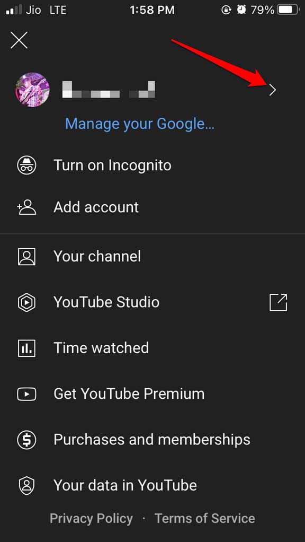This screenshot has width=305, height=542.
Task: Select Get YouTube Premium
Action: pyautogui.click(x=129, y=394)
